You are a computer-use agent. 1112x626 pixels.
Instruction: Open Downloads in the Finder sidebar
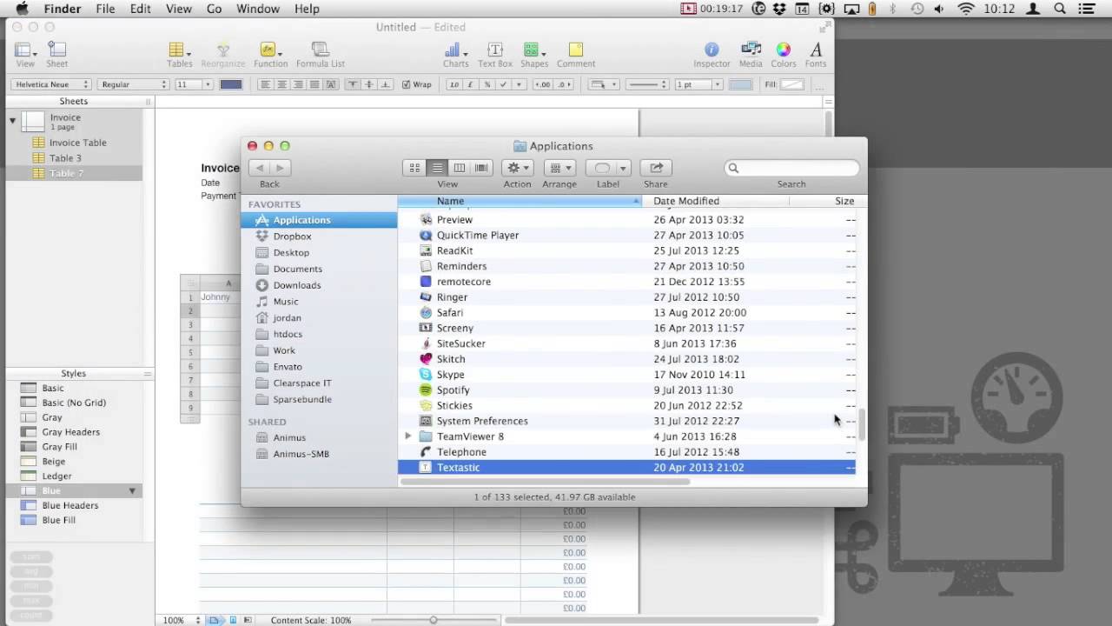point(297,285)
